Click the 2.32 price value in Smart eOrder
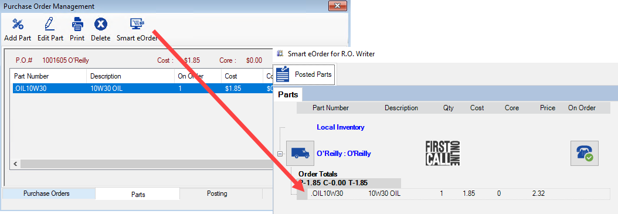Screen dimensions: 618x214 pos(538,193)
